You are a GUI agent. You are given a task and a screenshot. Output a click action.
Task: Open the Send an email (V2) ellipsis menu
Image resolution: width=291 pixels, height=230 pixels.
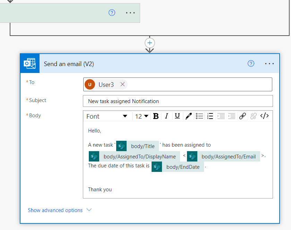tap(269, 64)
